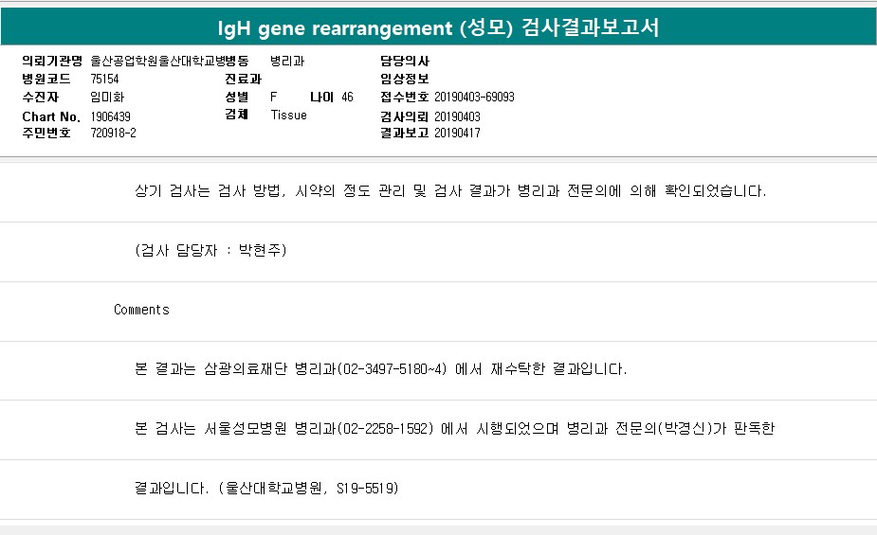The image size is (877, 535).
Task: Click the 결과보고 date 20190417
Action: pyautogui.click(x=457, y=134)
